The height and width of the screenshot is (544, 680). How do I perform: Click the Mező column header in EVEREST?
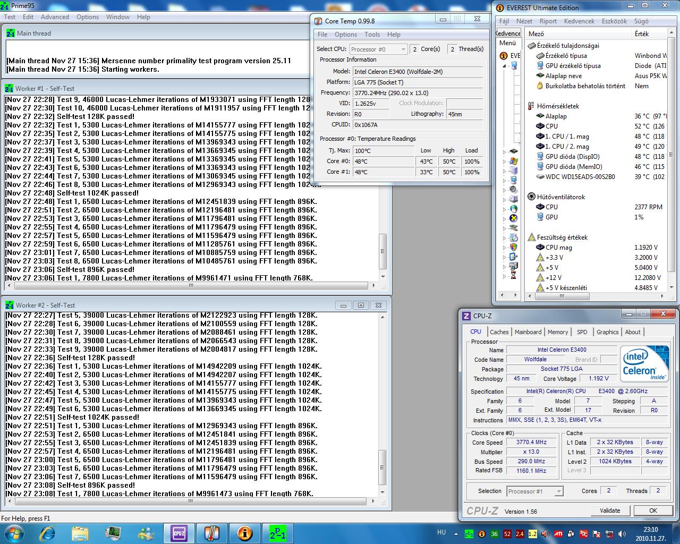click(x=579, y=33)
